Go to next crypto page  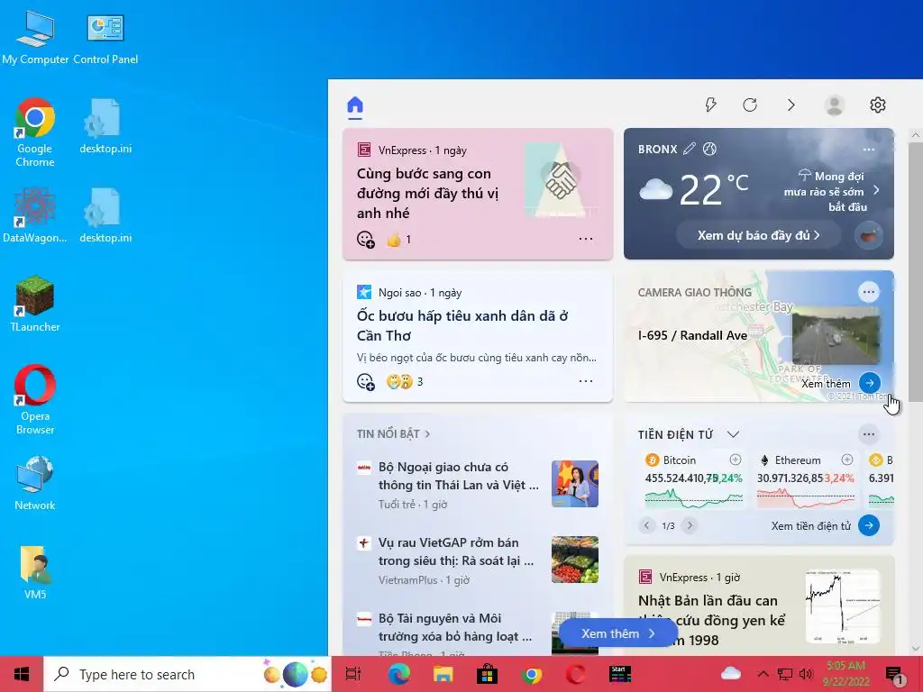click(690, 525)
